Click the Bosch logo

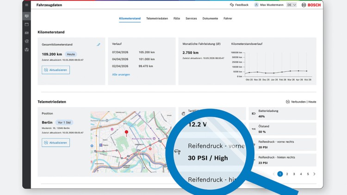[x=311, y=5]
